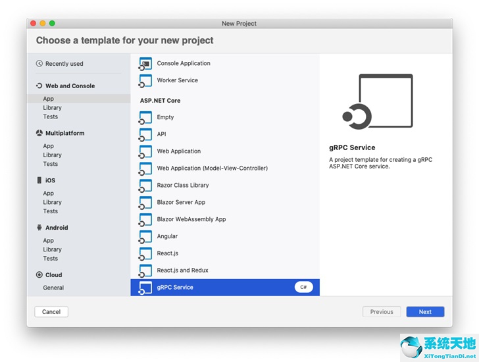Click the Multiplatform category icon

coord(39,133)
